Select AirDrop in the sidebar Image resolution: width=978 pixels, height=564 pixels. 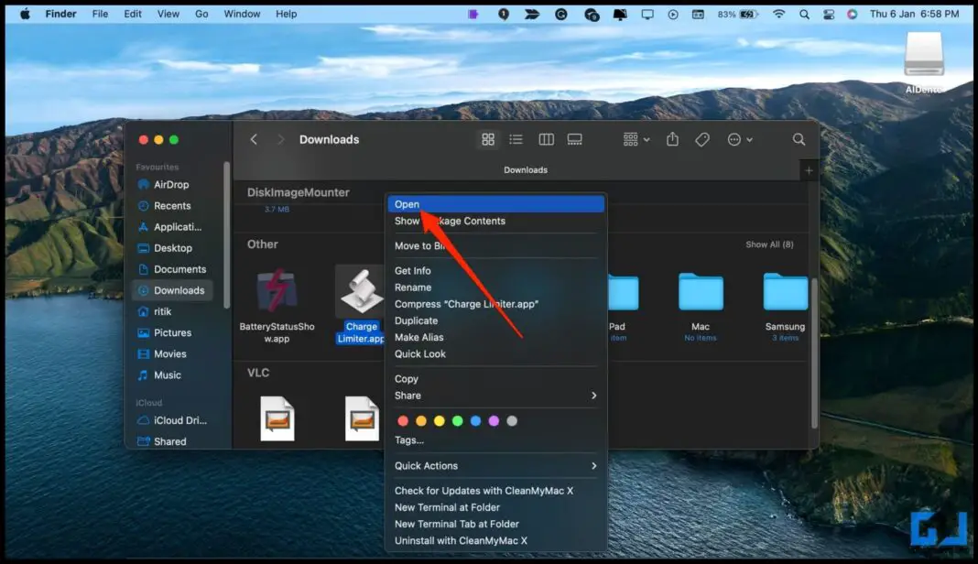[x=174, y=184]
